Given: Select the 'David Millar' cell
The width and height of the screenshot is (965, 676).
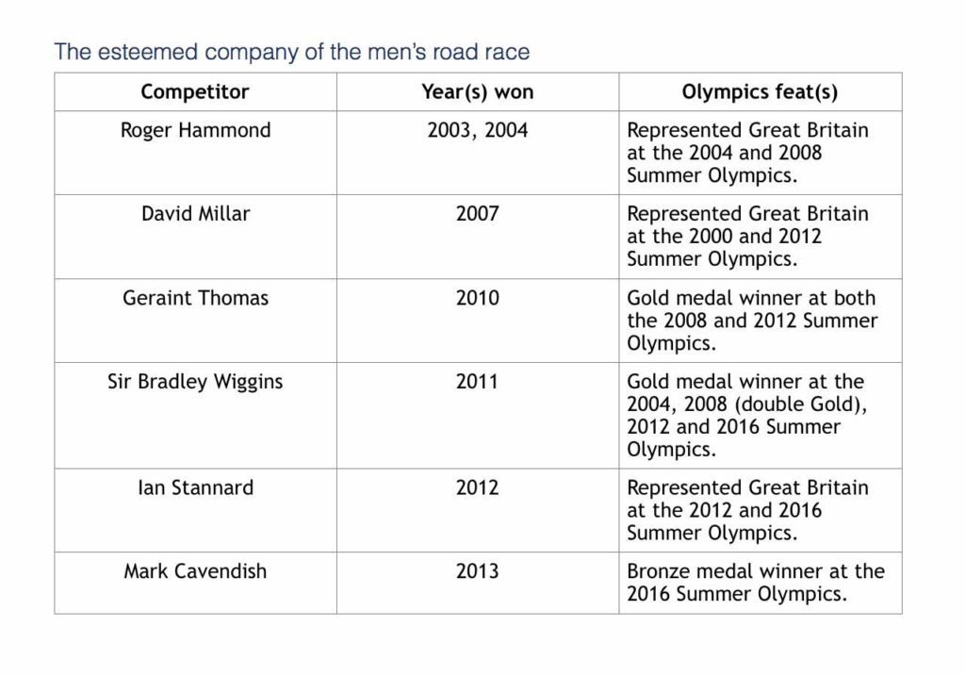Looking at the screenshot, I should point(195,214).
